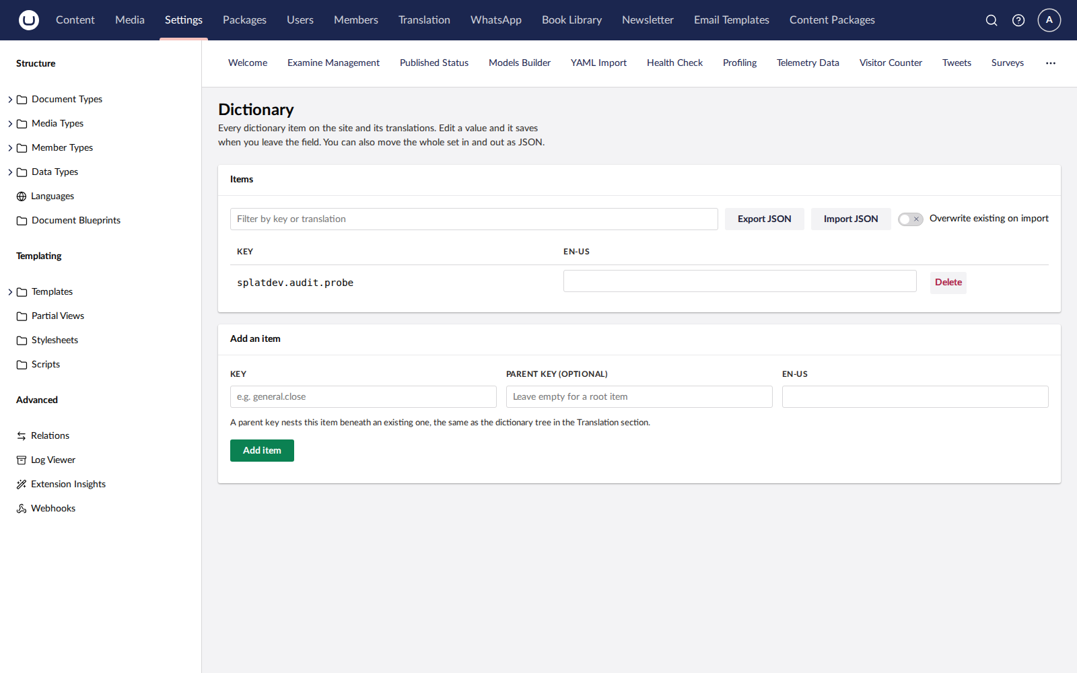Open the Book Library section
This screenshot has width=1077, height=673.
(x=572, y=20)
